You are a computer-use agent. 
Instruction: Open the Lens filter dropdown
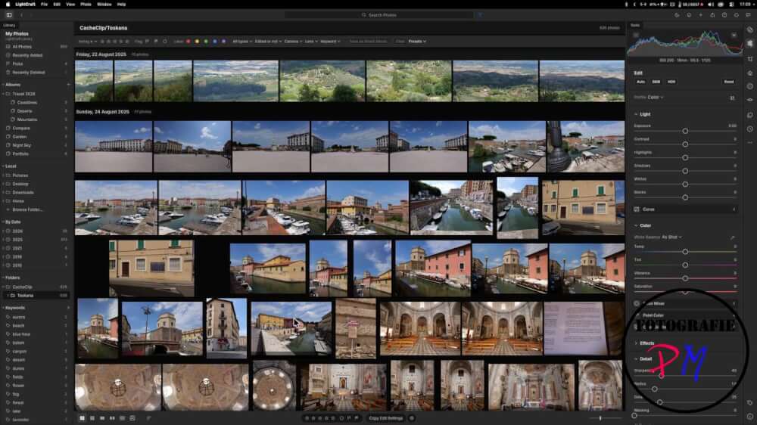pos(311,42)
